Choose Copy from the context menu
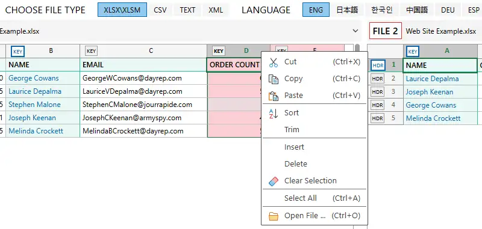 click(x=314, y=79)
